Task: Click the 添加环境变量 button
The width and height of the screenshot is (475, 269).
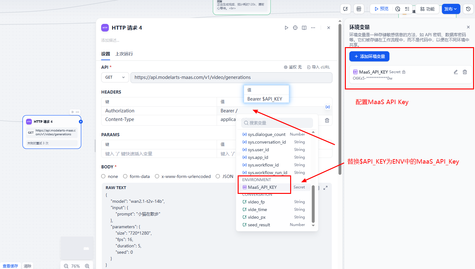Action: pos(369,56)
